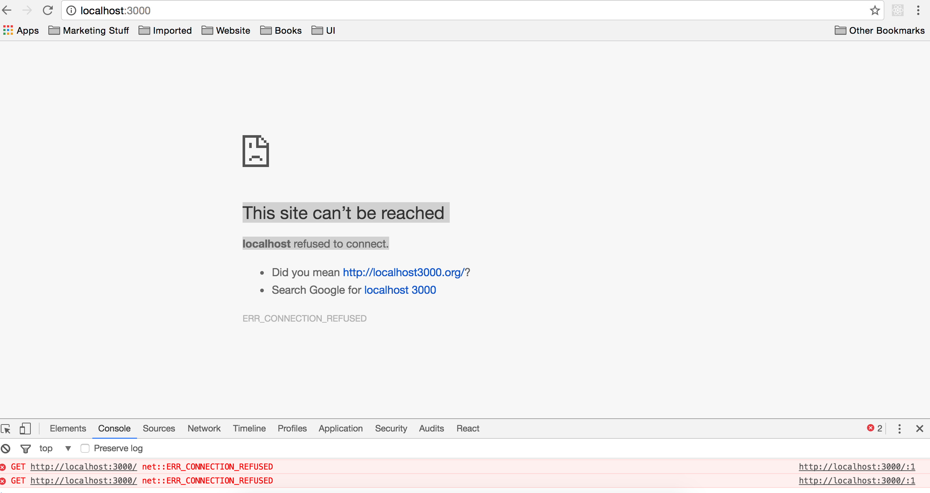The image size is (930, 493).
Task: Close the DevTools panel
Action: 919,429
